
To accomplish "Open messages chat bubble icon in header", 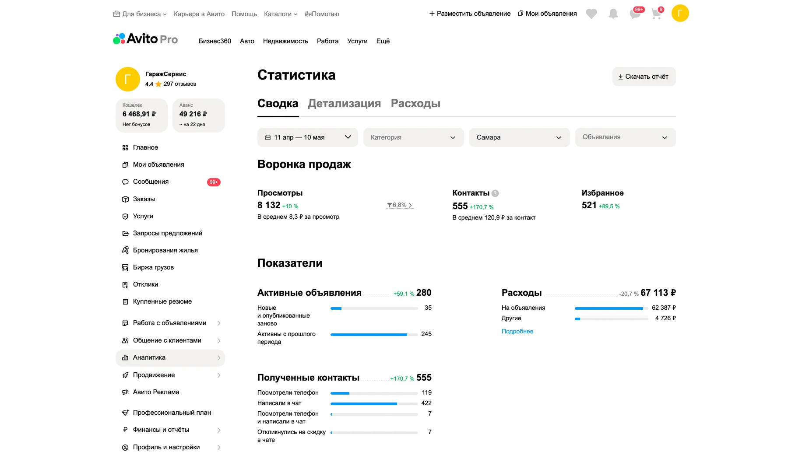I will coord(635,14).
